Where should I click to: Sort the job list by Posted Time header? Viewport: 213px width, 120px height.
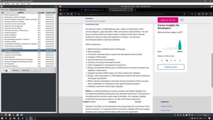pyautogui.click(x=51, y=13)
